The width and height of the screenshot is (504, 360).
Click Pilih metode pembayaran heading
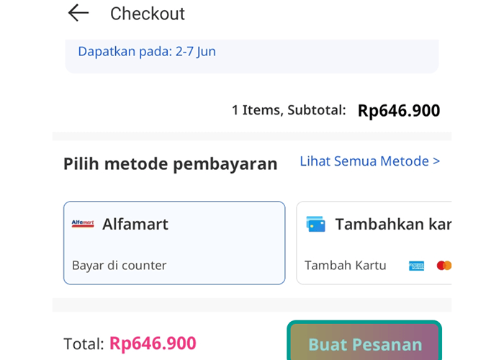171,163
